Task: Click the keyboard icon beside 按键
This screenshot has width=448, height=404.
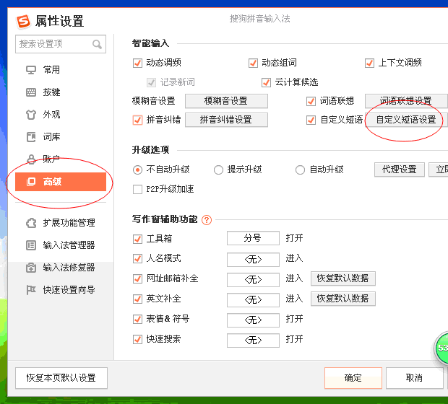Action: (31, 92)
